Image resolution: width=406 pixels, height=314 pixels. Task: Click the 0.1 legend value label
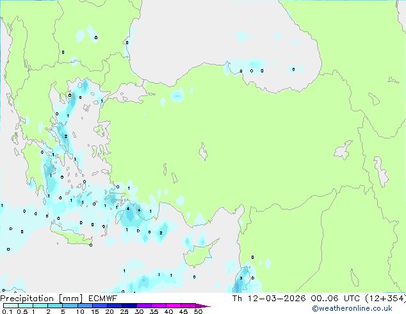pos(5,312)
